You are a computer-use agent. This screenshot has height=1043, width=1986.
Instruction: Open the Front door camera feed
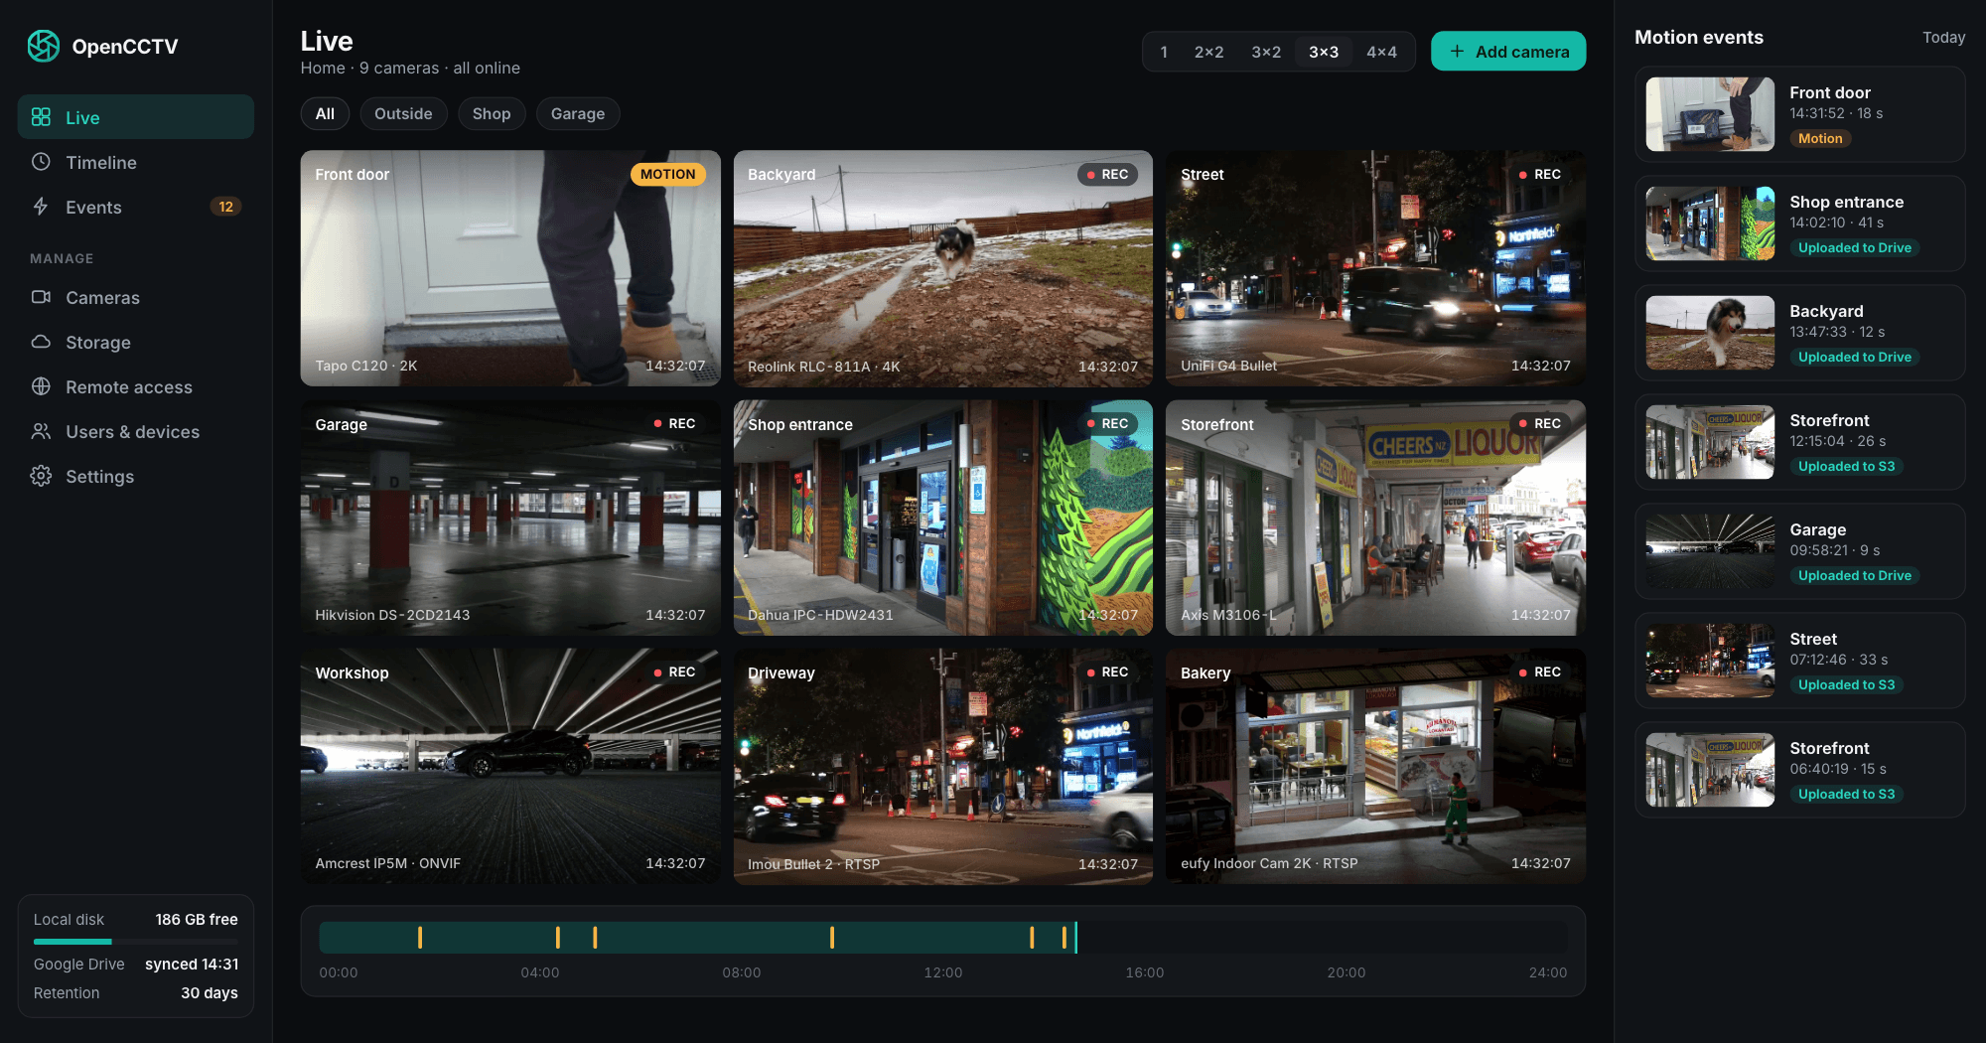point(510,268)
